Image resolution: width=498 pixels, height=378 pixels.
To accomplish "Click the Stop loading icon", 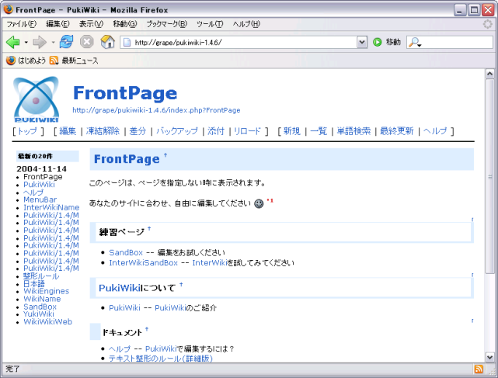I will coord(87,42).
